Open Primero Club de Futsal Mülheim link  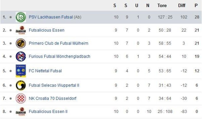tap(58, 43)
